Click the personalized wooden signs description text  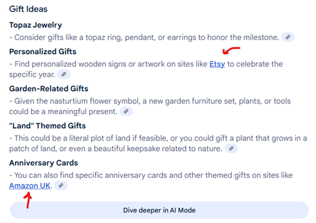click(x=146, y=69)
